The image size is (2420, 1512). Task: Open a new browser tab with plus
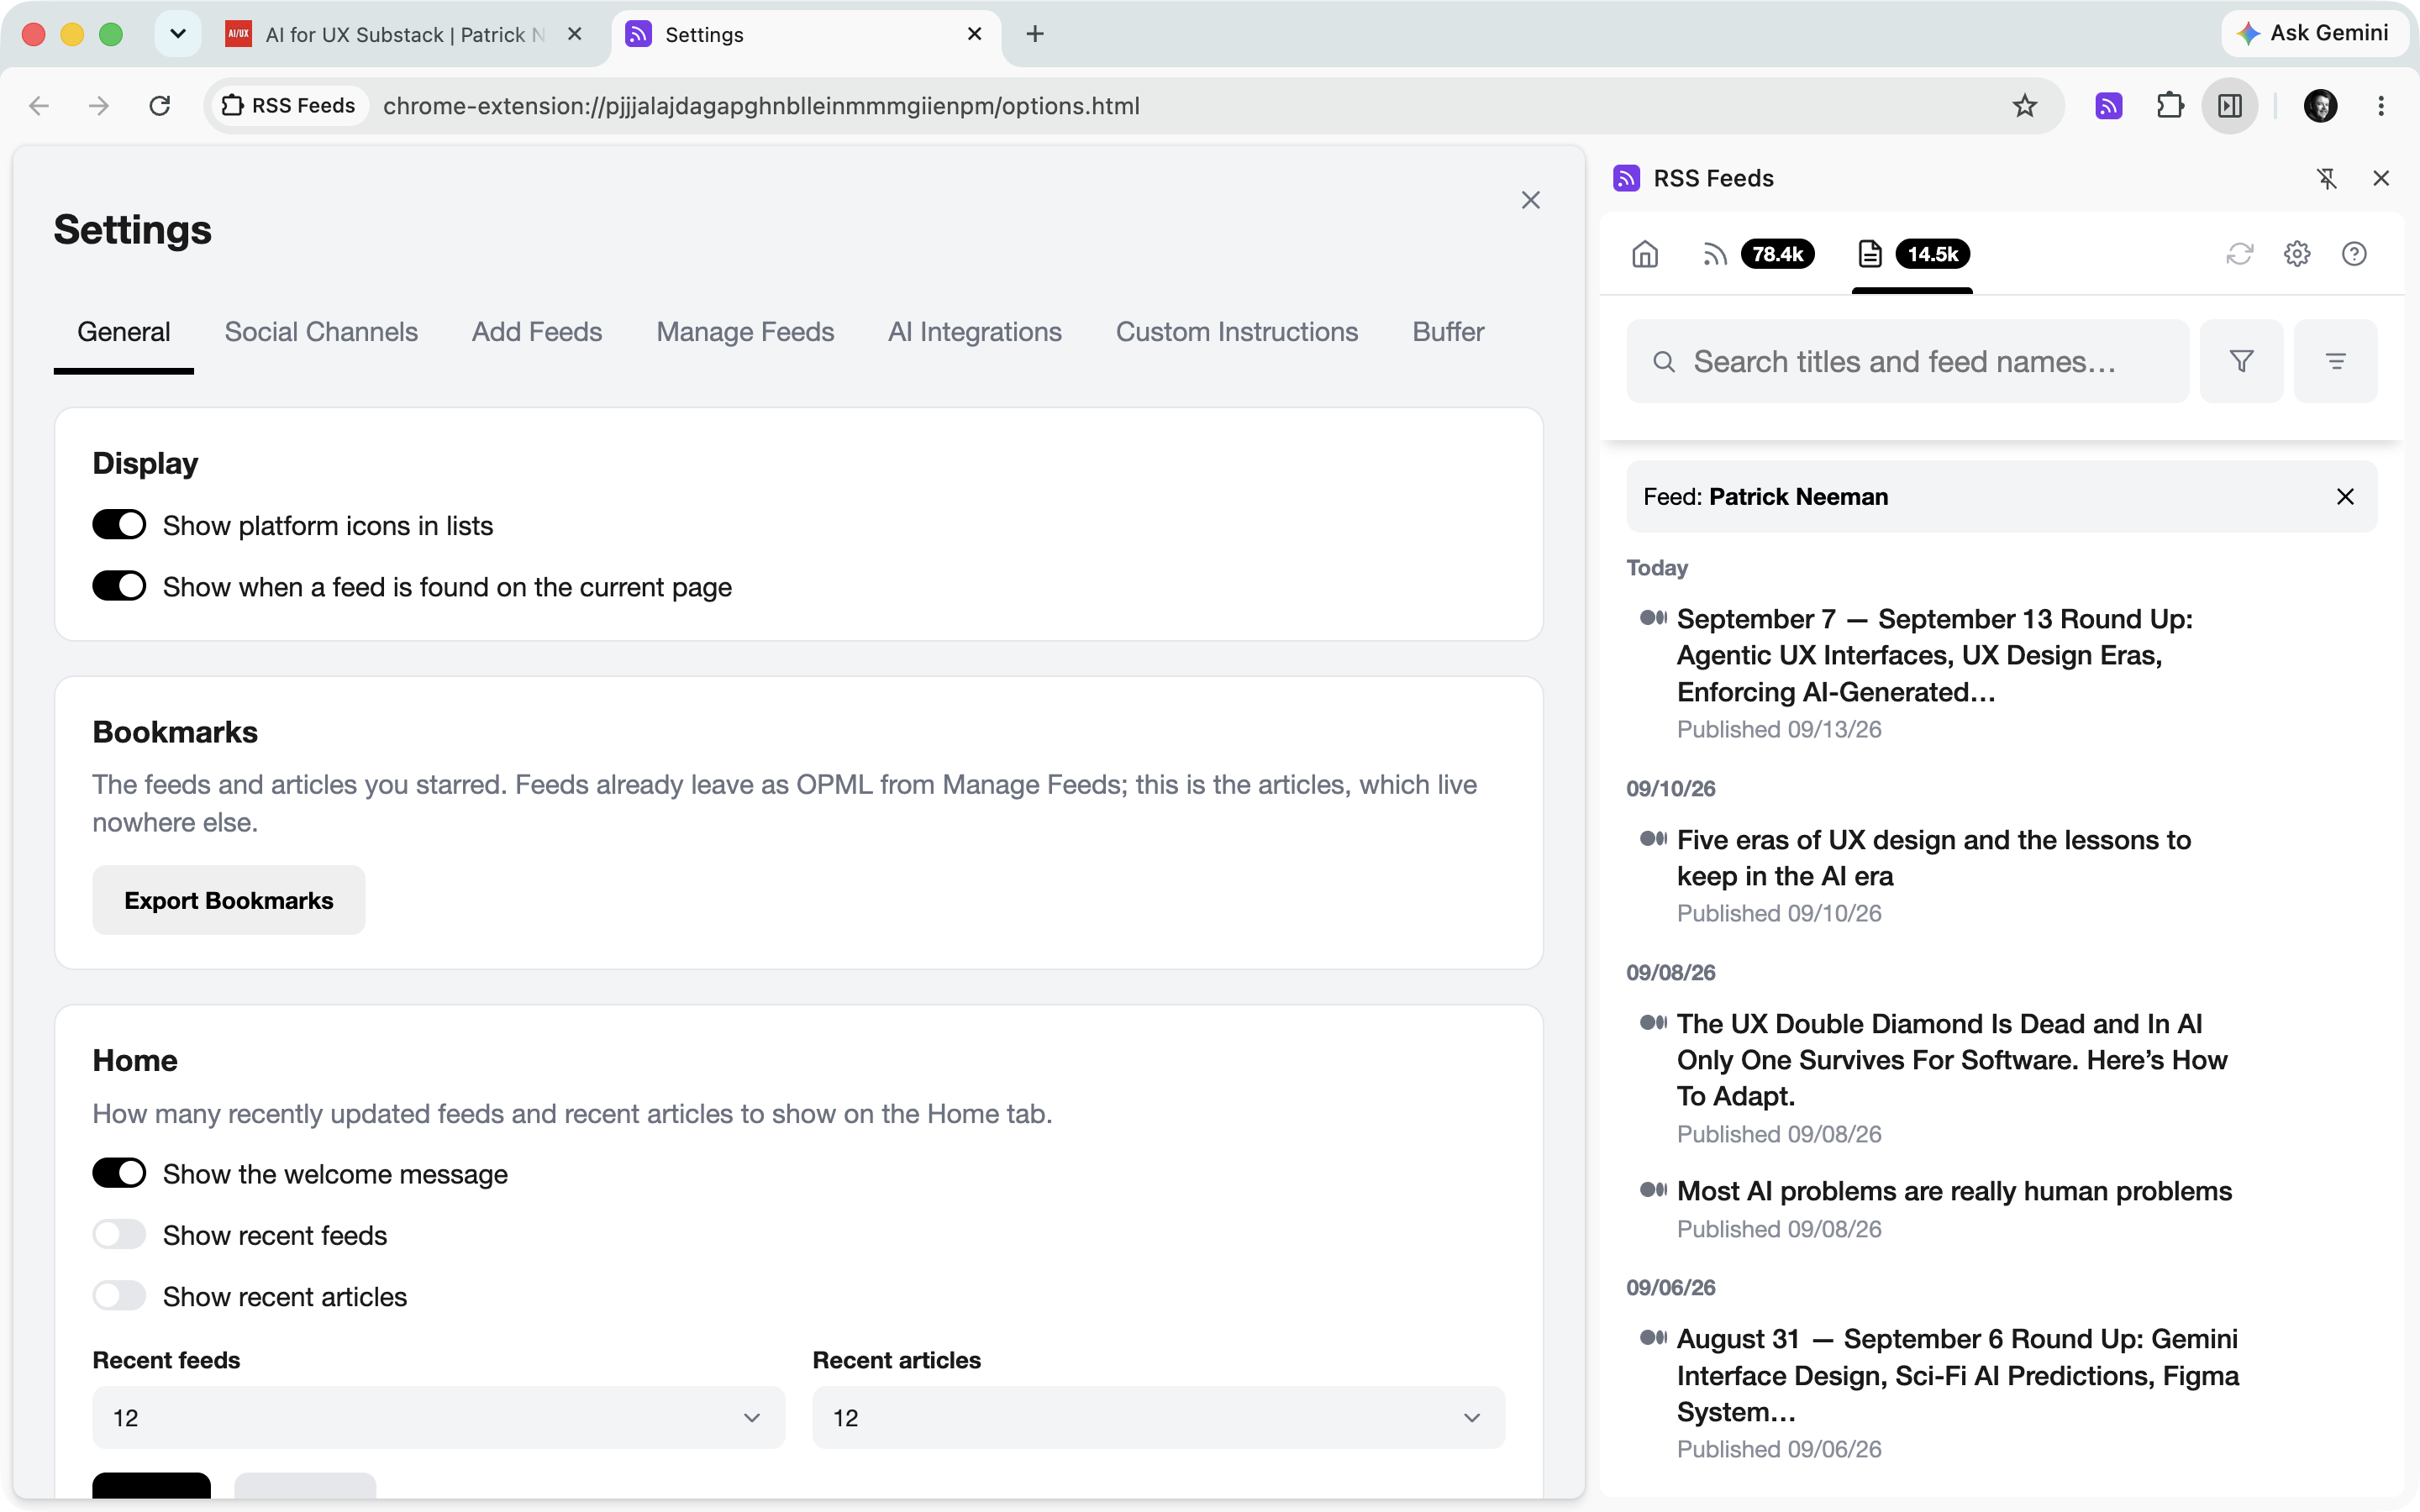pos(1035,34)
